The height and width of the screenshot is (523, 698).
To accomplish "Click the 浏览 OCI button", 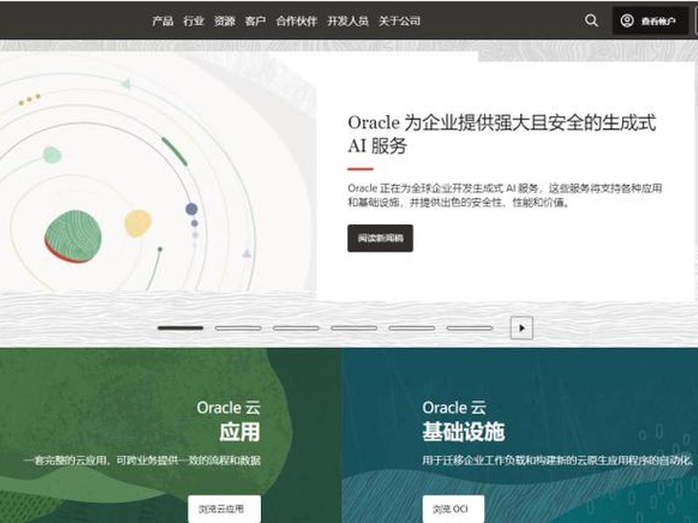I will (453, 509).
